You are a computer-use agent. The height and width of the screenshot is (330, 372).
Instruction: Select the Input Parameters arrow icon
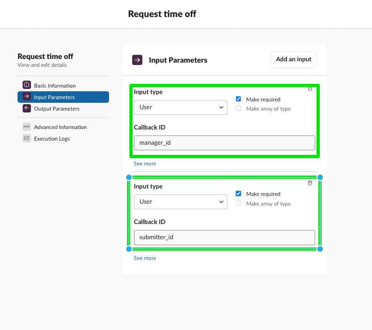coord(27,97)
